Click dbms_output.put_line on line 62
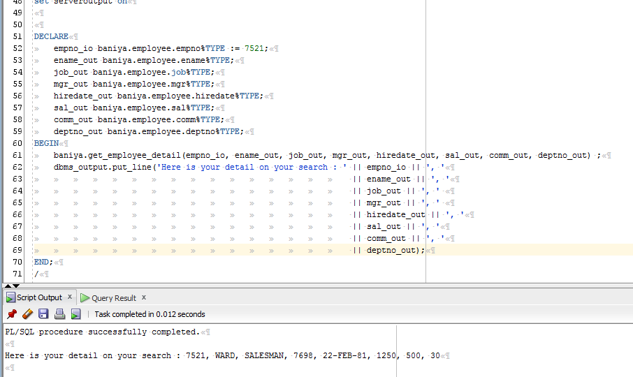Screen dimensions: 633x377 [103, 167]
